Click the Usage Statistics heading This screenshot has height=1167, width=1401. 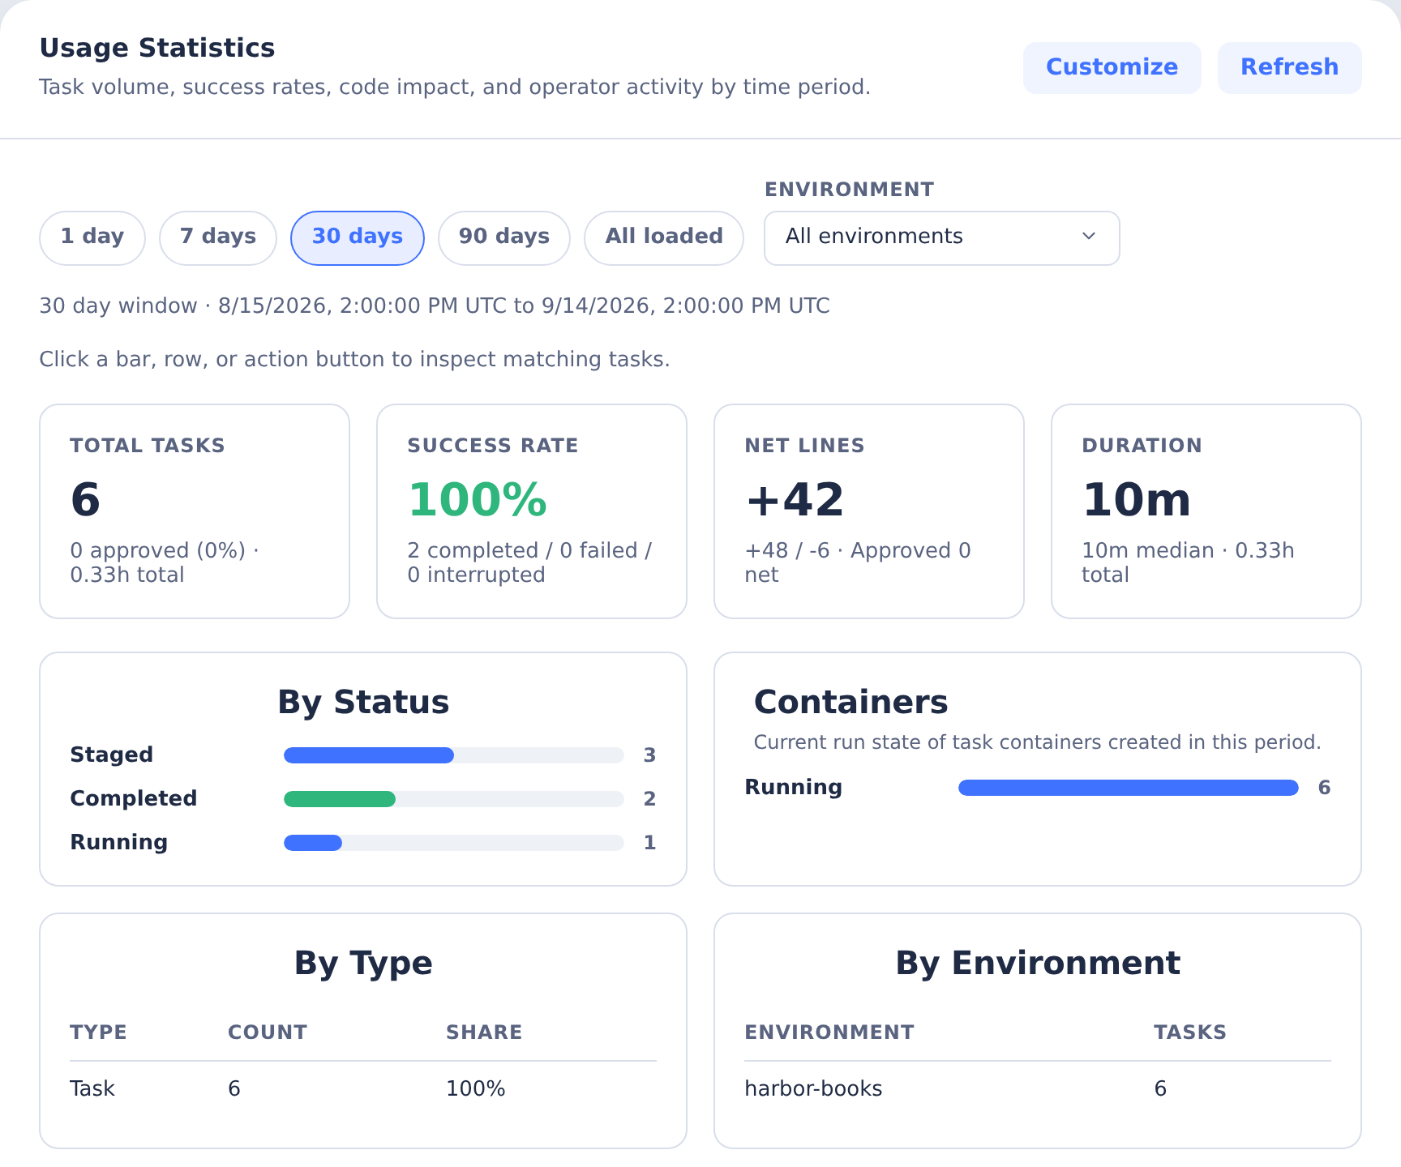157,48
